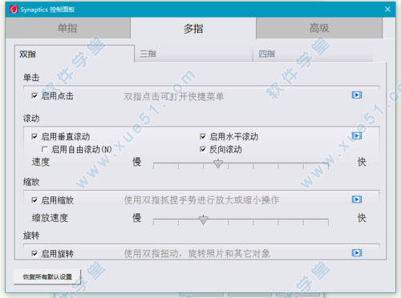Toggle the 启用垂直滚动 checkbox
This screenshot has width=401, height=298.
coord(34,136)
